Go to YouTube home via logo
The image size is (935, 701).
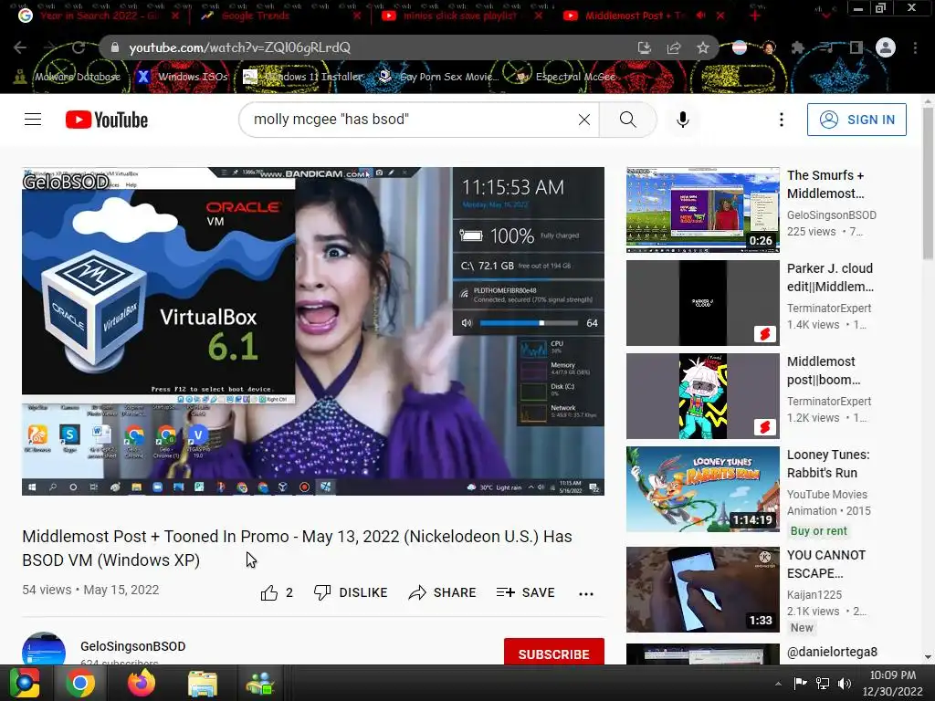107,120
